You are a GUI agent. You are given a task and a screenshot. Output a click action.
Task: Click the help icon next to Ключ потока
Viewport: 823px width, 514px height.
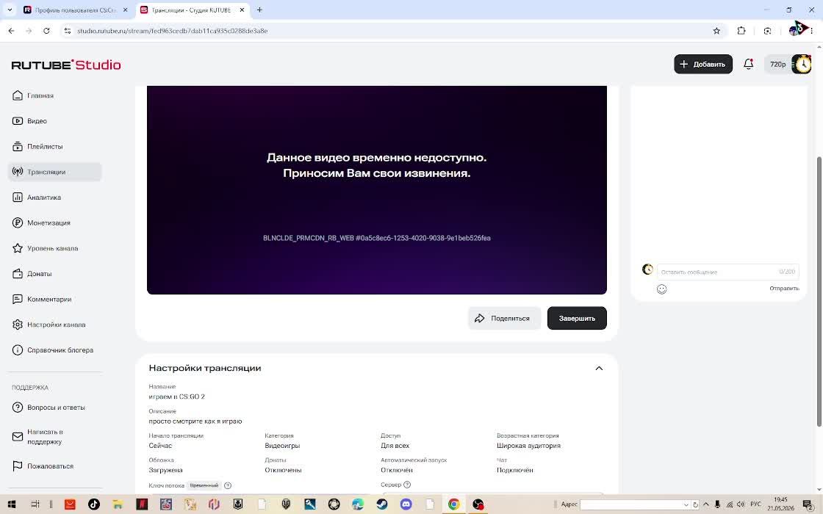(x=228, y=485)
